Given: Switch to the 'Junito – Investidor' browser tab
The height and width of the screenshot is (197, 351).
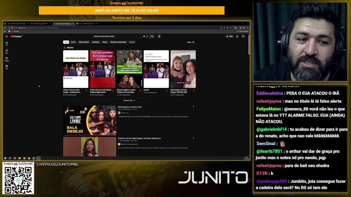Looking at the screenshot, I should 86,24.
